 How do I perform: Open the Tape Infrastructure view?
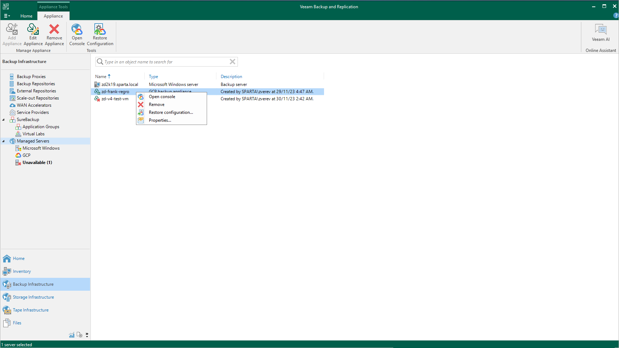(x=45, y=310)
